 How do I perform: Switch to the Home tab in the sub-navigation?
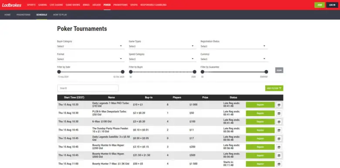7,15
